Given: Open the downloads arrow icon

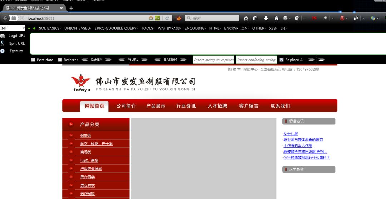Looking at the screenshot, I should pos(266,18).
